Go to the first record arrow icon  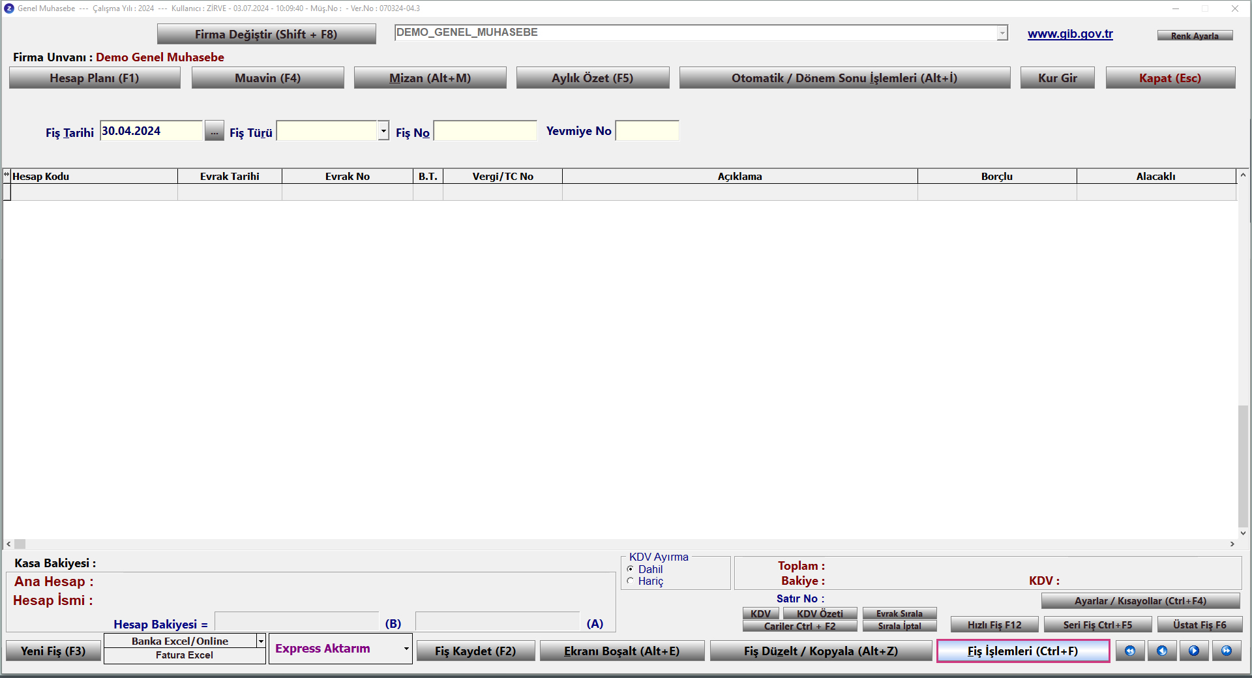click(x=1130, y=651)
